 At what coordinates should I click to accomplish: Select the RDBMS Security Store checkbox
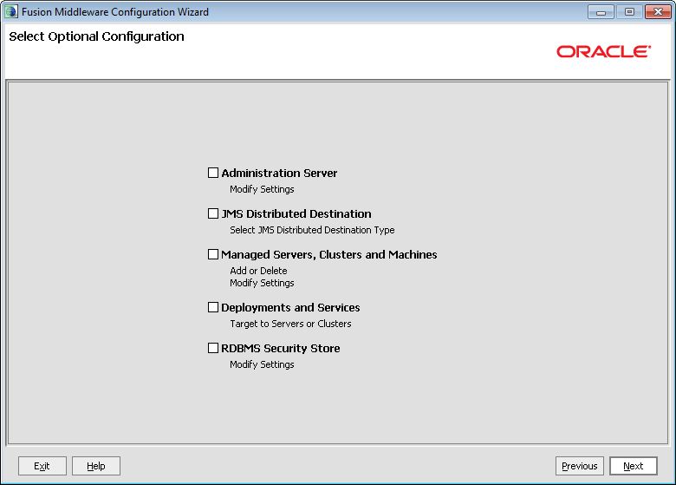click(x=213, y=348)
